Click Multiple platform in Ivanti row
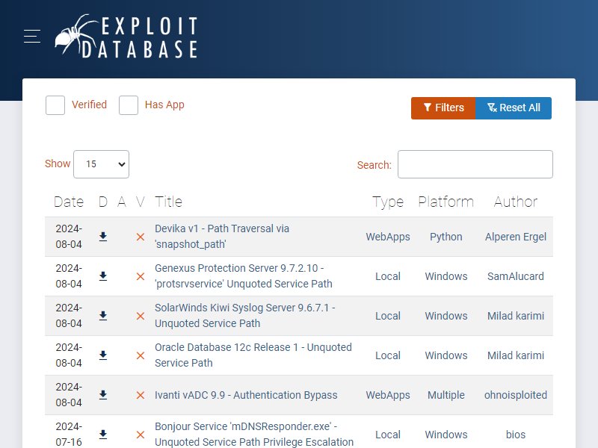The image size is (598, 448). click(446, 396)
